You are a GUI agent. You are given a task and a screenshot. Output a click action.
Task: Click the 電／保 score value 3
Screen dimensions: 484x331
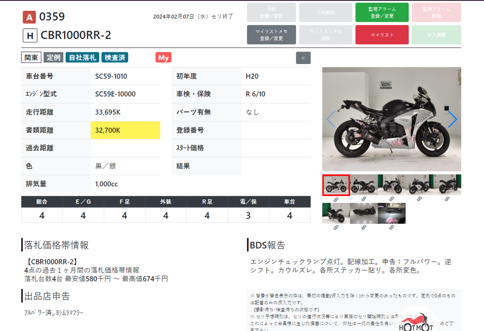tap(248, 215)
